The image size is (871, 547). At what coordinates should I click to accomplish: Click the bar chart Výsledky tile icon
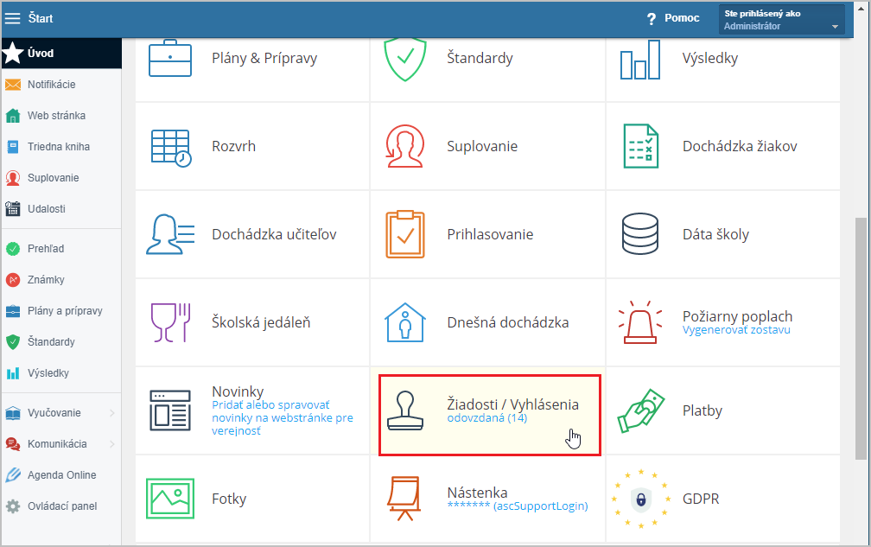point(640,59)
